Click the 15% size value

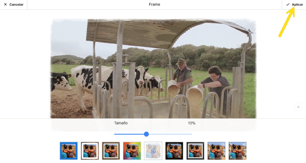click(192, 123)
